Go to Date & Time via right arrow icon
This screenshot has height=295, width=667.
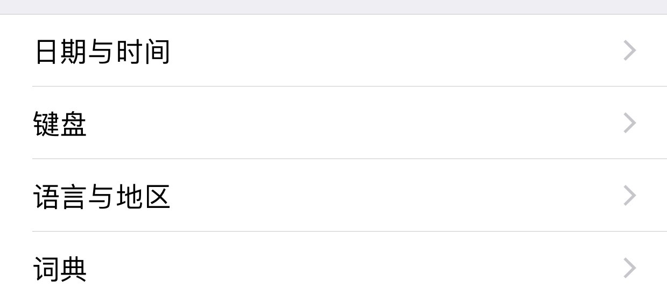(629, 51)
